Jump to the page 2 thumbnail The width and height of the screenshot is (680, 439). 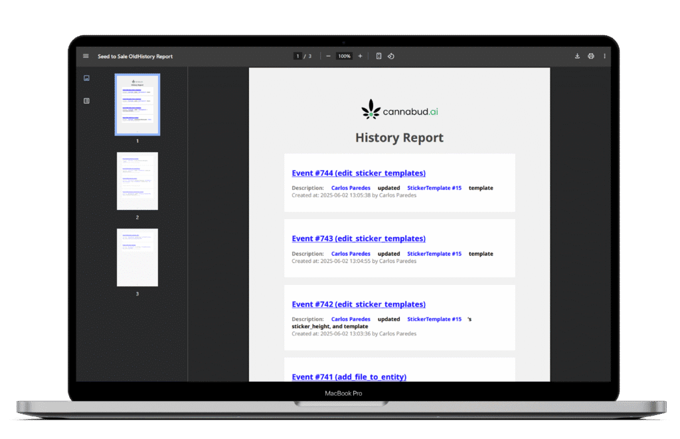coord(137,181)
